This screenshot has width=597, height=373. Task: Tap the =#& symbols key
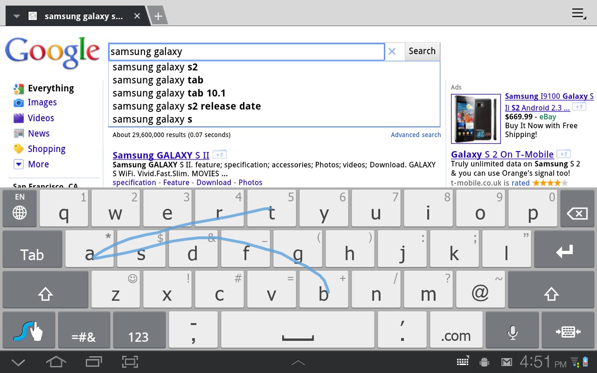84,330
